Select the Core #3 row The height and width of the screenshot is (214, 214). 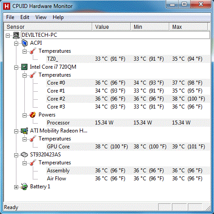128,107
